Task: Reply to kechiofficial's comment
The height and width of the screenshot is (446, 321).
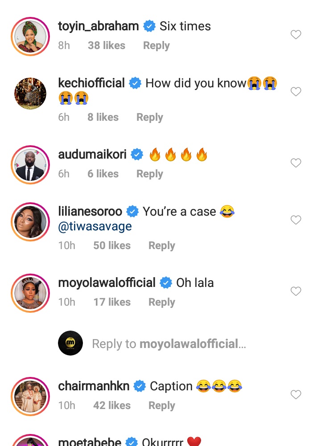Action: (149, 117)
